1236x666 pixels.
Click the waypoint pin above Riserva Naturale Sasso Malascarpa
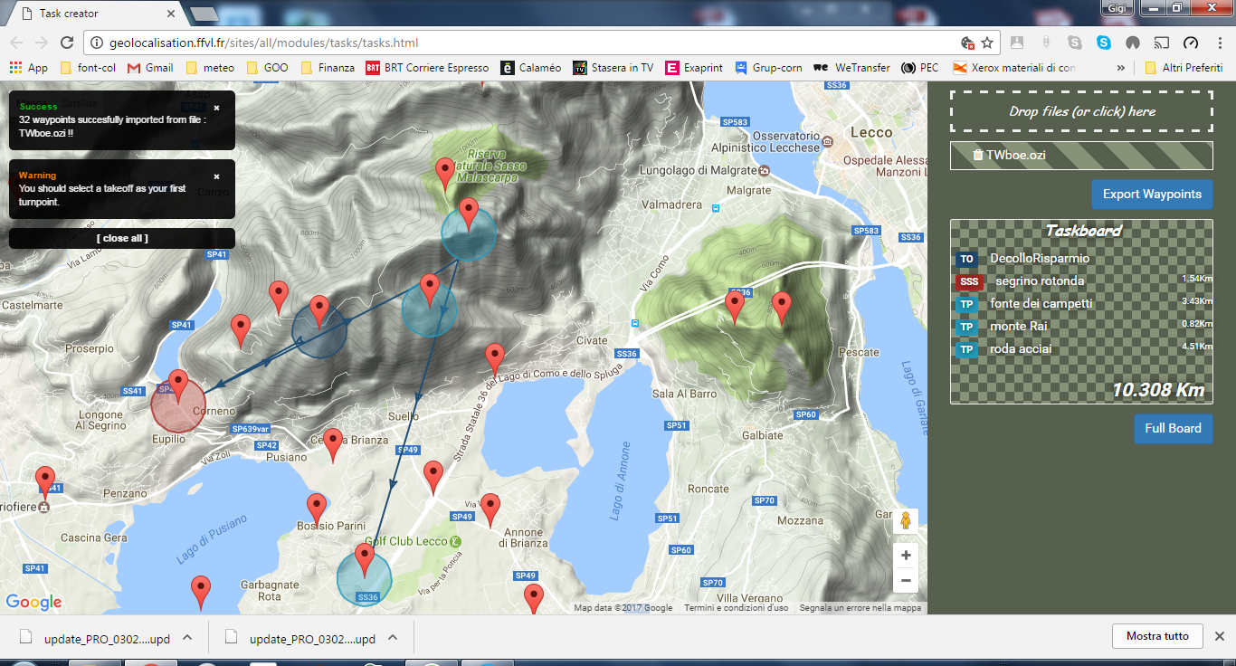tap(445, 173)
